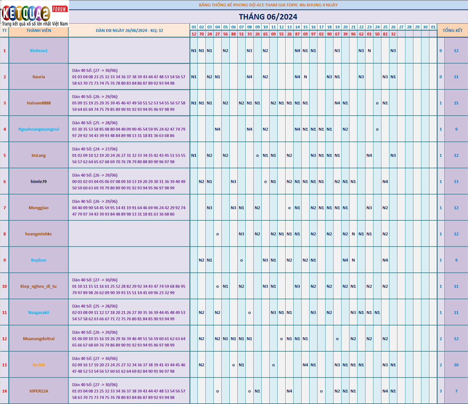Click row number 7 beside Monggiao
Image resolution: width=468 pixels, height=404 pixels.
coord(4,208)
